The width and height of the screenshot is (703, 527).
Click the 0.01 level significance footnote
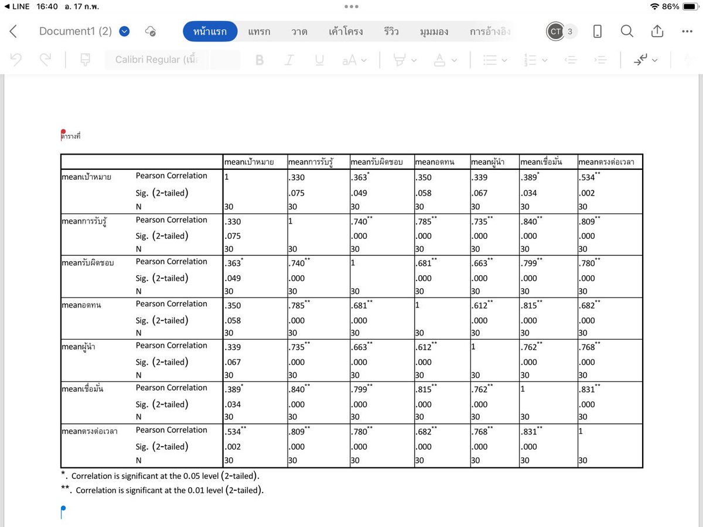(162, 490)
